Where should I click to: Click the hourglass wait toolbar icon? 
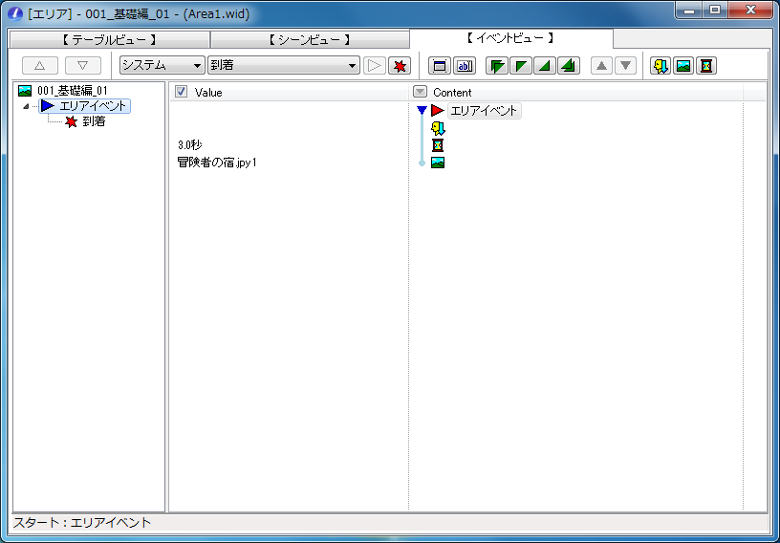(706, 66)
